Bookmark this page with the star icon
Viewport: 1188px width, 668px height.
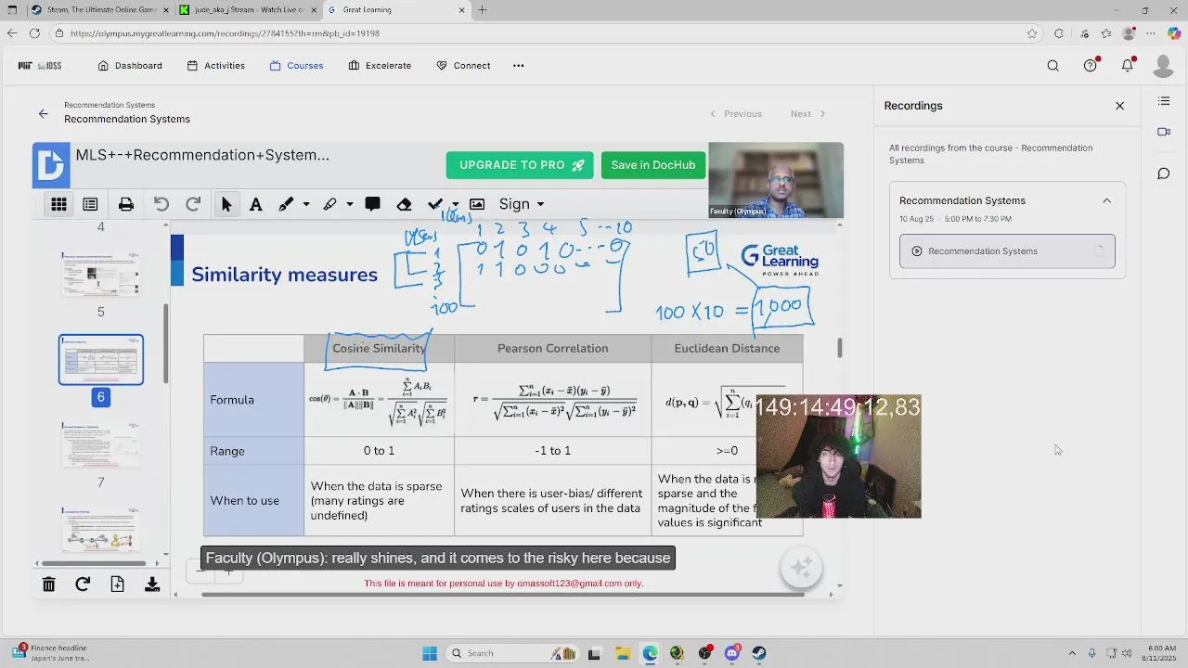point(1032,33)
